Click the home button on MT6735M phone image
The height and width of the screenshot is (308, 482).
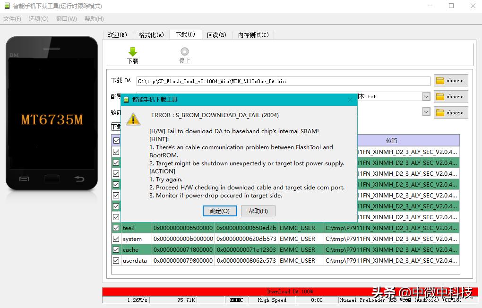coord(52,179)
